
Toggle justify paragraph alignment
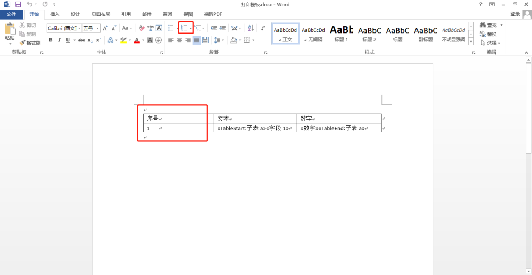pos(196,40)
